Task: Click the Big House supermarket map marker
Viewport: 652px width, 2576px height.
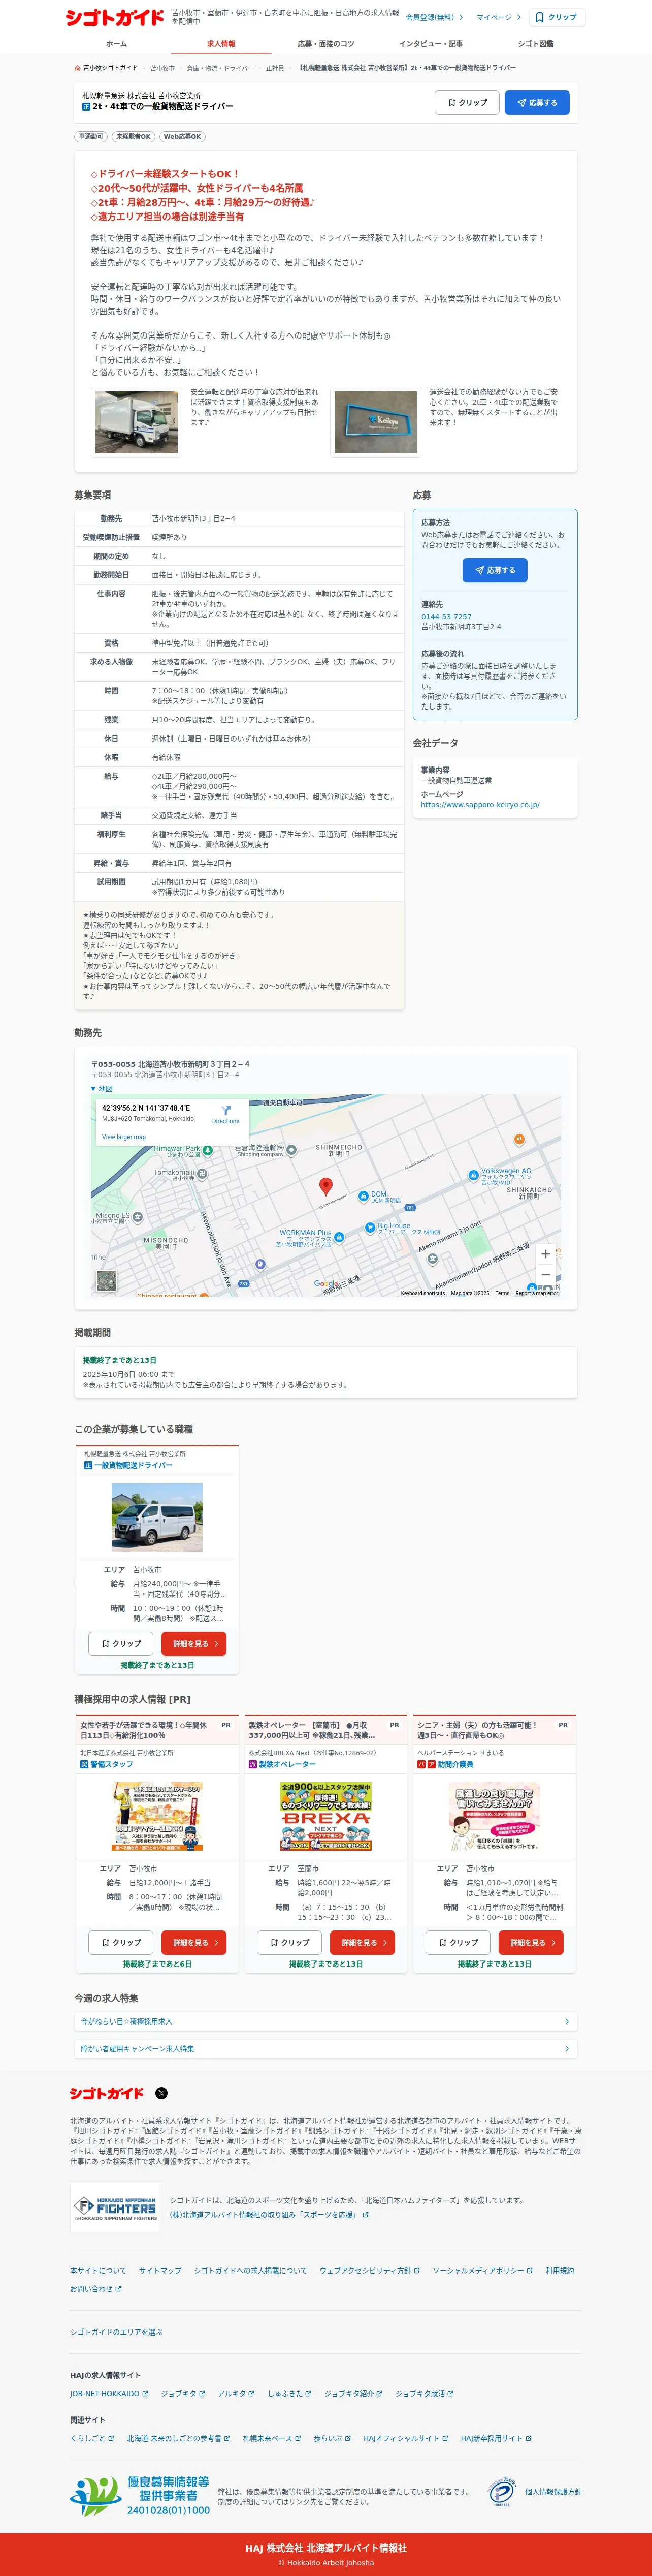Action: tap(371, 1227)
